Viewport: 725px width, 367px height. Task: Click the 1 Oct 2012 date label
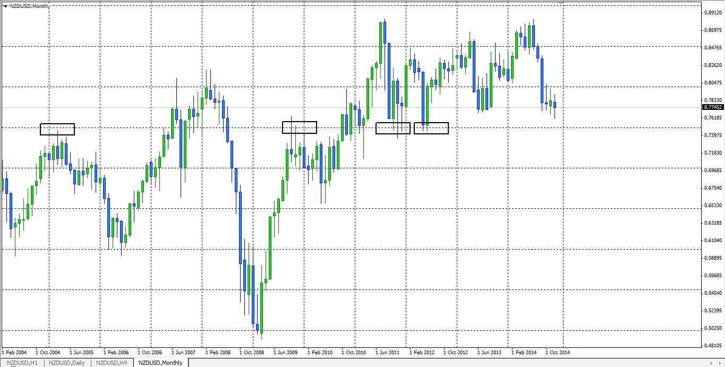[456, 352]
